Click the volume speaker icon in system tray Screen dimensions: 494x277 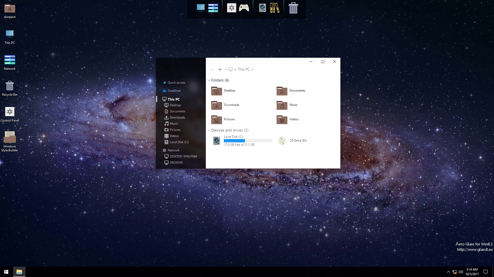coord(461,272)
